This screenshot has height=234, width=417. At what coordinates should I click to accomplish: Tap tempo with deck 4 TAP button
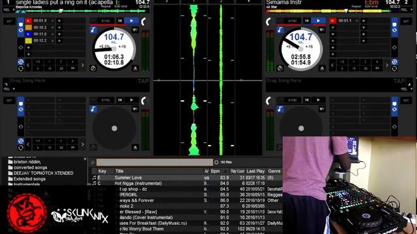(399, 81)
